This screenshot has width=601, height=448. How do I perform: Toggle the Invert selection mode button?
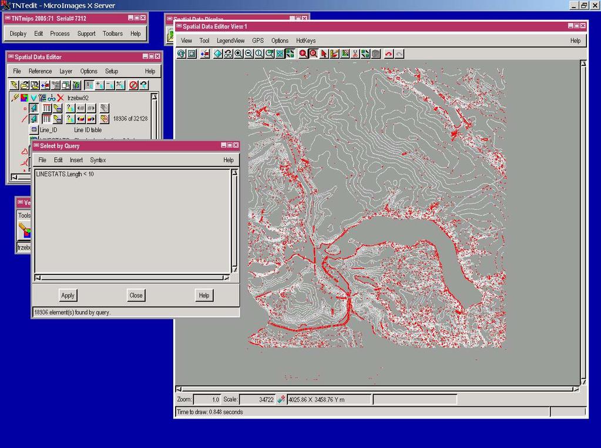(x=120, y=85)
